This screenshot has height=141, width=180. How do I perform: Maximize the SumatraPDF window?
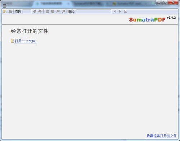pyautogui.click(x=165, y=3)
